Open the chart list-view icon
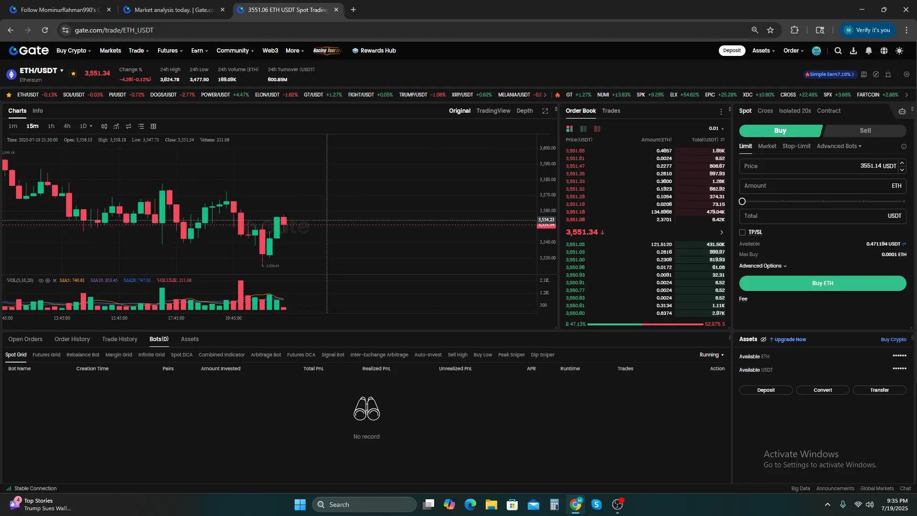917x516 pixels. (141, 126)
